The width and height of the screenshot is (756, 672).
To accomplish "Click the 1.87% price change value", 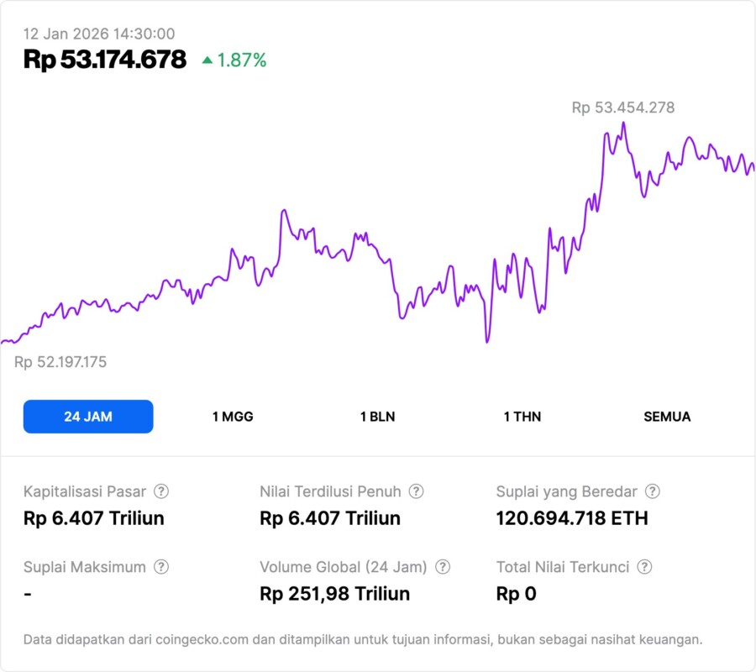I will coord(242,60).
